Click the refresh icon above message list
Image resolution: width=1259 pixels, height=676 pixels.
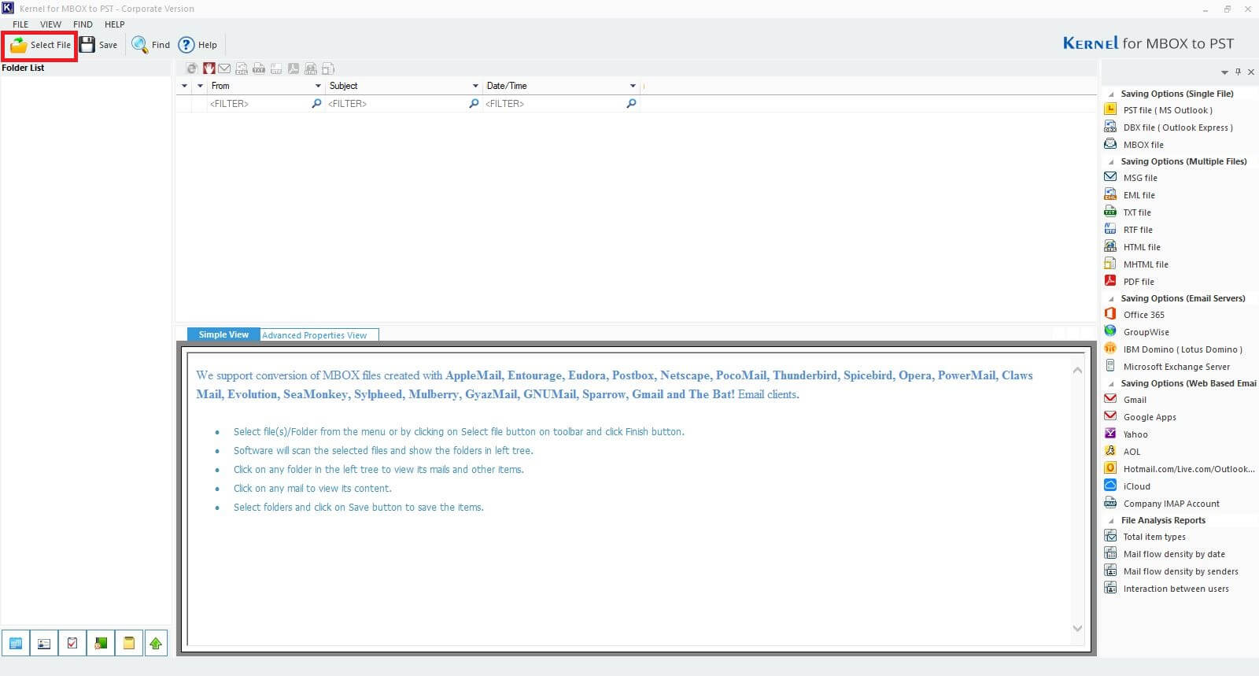coord(191,69)
